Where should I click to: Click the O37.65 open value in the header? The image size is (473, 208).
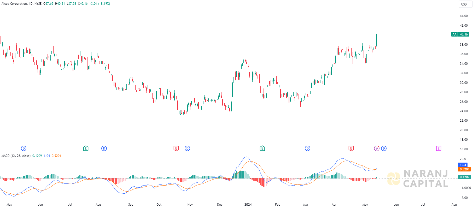click(x=48, y=4)
